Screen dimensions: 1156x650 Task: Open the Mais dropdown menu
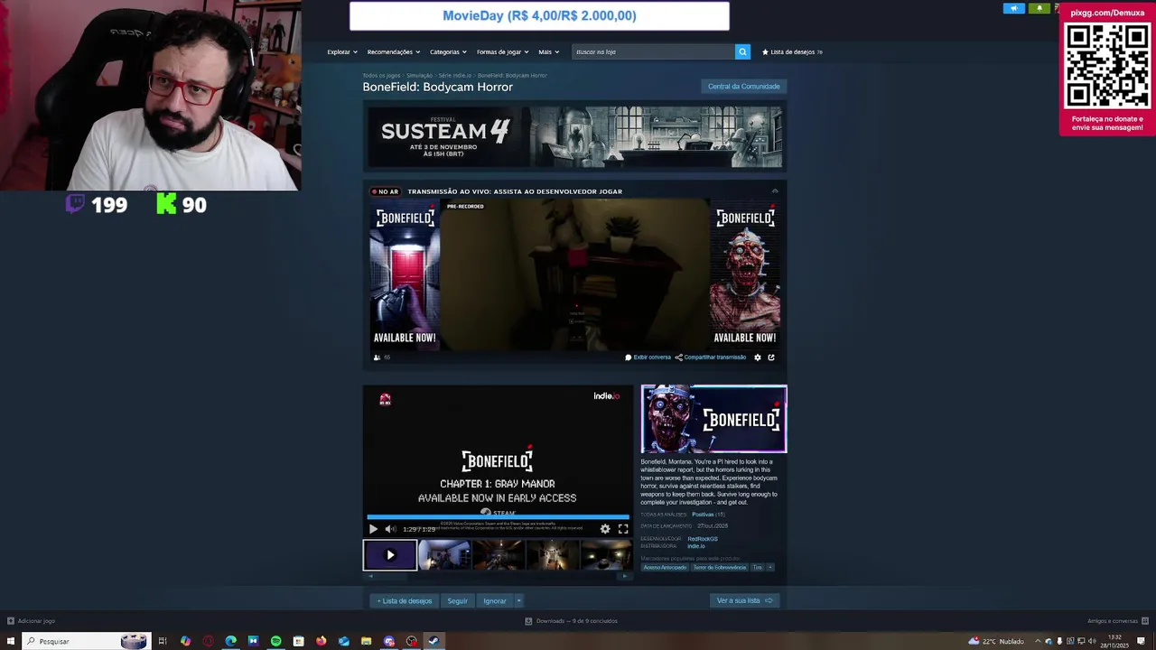coord(548,51)
